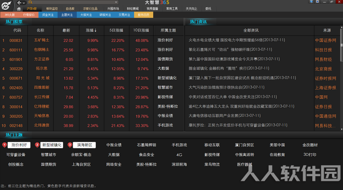Viewport: 343px width, 190px height.
Task: Sort by the 10日涨幅 column header
Action: (141, 31)
